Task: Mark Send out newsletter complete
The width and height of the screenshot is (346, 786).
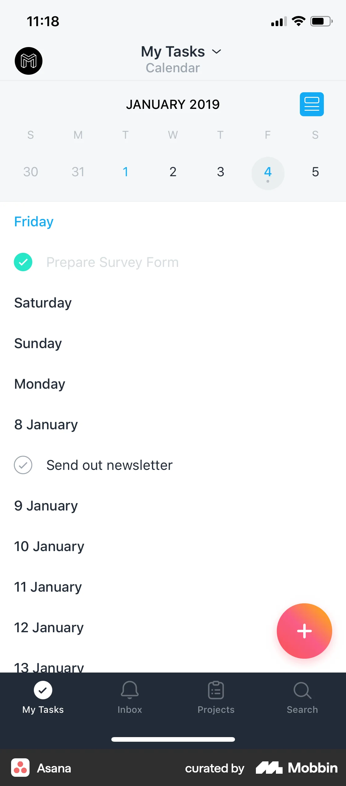Action: 23,465
